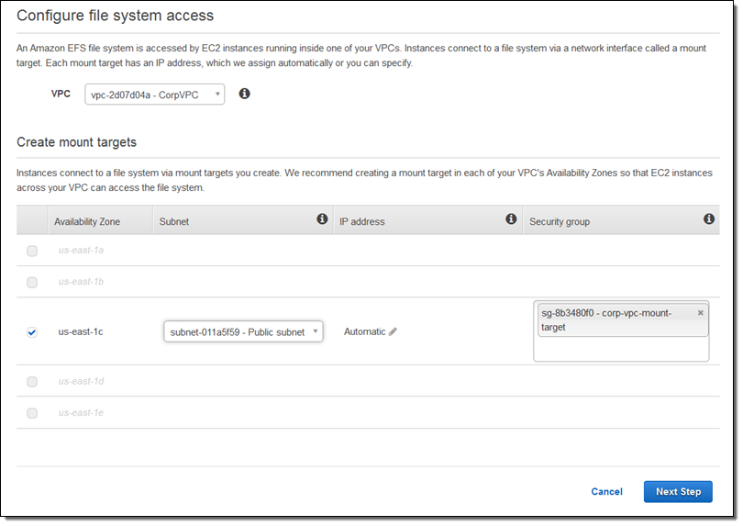743x526 pixels.
Task: Click Next Step button
Action: (678, 492)
